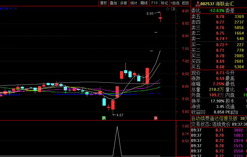247x157 pixels.
Task: Click 交易状态: 连续竞价 status text
Action: click(211, 124)
